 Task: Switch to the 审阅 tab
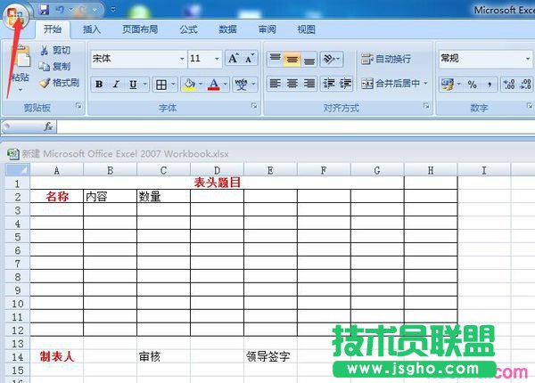(267, 29)
